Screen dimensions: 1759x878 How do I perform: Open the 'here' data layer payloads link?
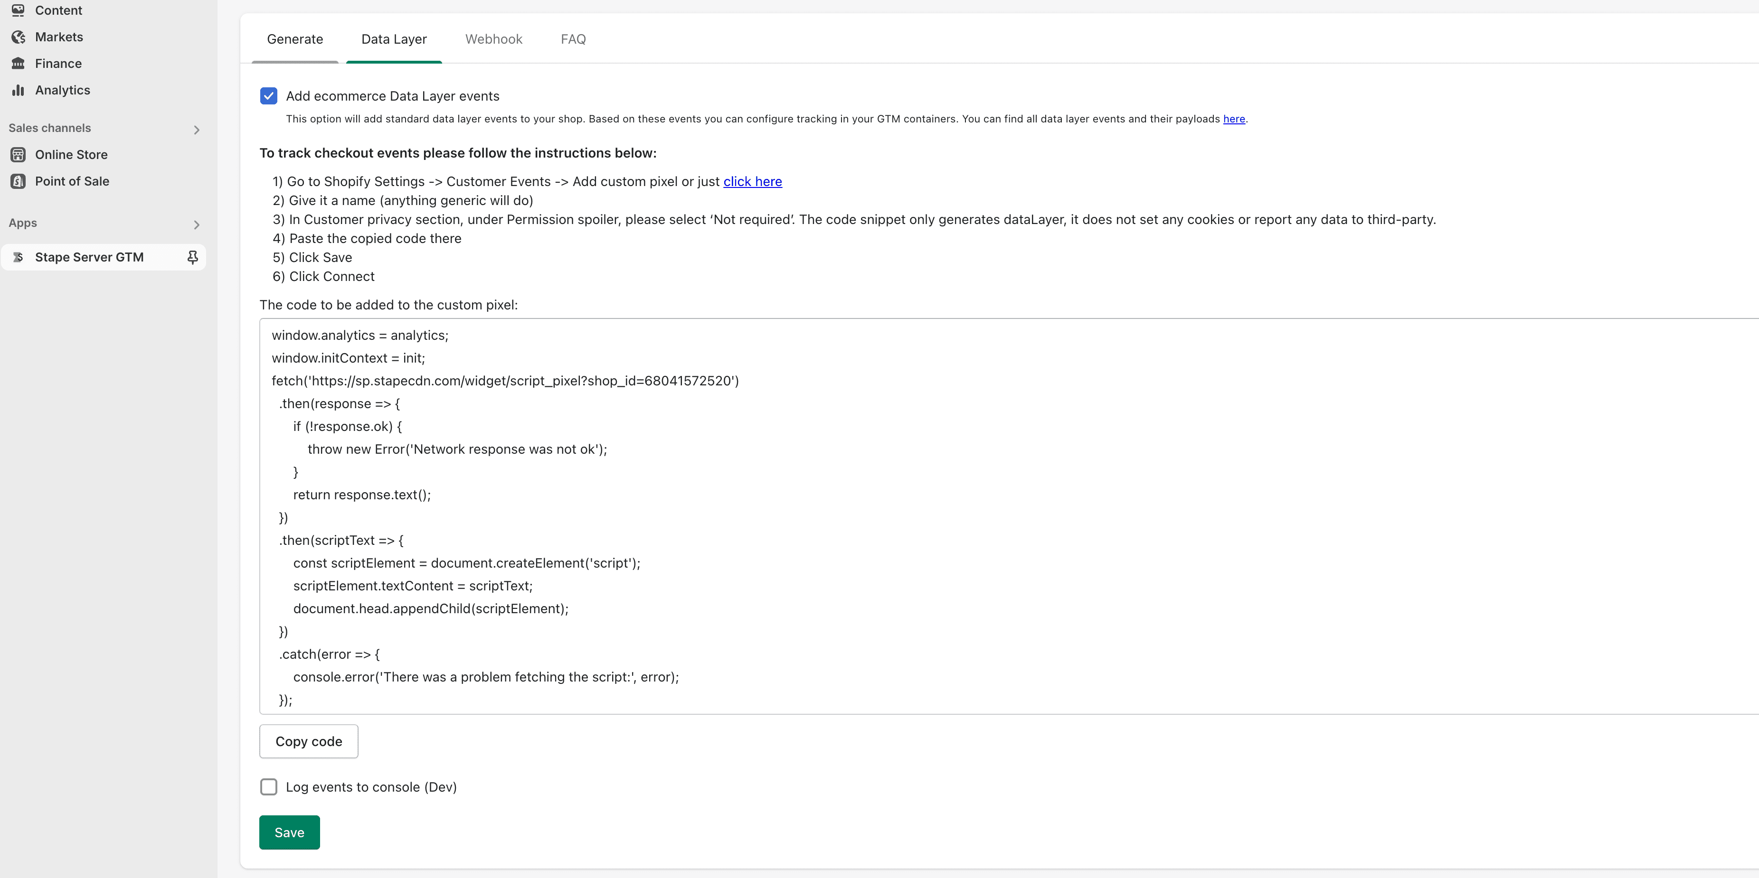[1234, 119]
